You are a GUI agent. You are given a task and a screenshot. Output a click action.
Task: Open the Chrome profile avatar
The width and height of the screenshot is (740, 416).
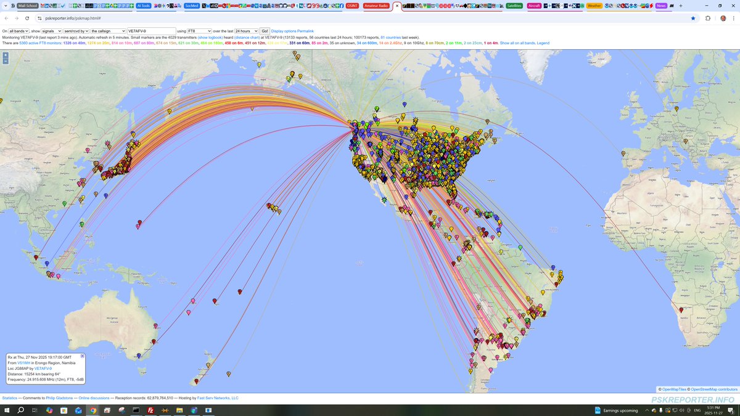tap(723, 18)
